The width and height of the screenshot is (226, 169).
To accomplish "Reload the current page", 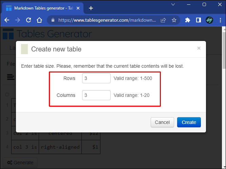I will click(x=29, y=20).
